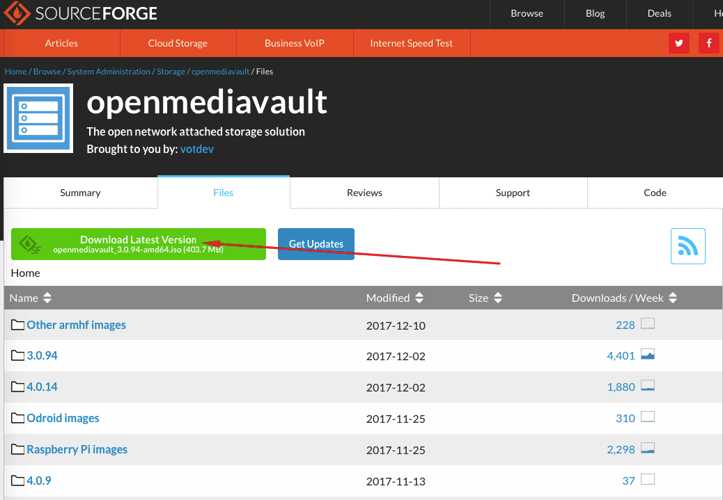Open Business VoIP in orange bar
The height and width of the screenshot is (500, 723).
pyautogui.click(x=294, y=43)
